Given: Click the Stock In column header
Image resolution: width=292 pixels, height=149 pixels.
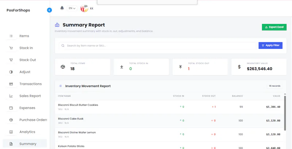Looking at the screenshot, I should point(178,96).
